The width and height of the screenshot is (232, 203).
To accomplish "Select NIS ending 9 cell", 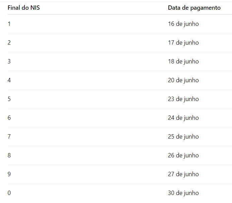I will (9, 174).
